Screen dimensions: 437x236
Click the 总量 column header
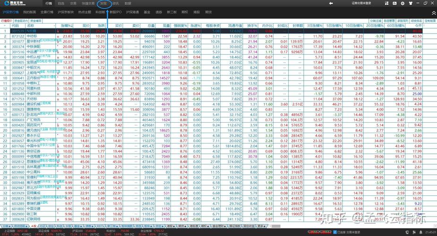point(151,25)
